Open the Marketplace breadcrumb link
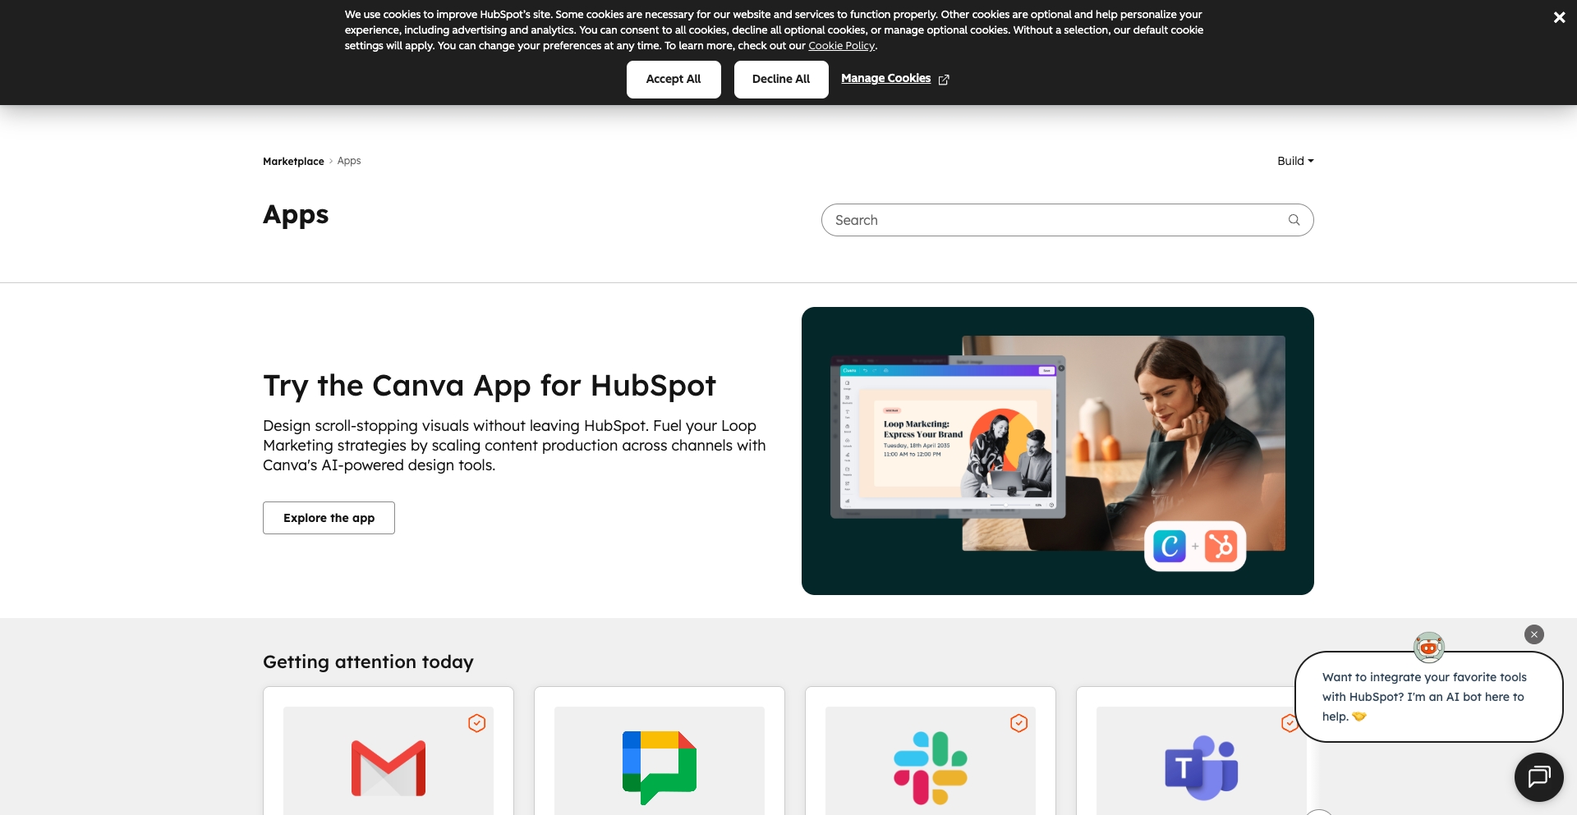 [293, 161]
